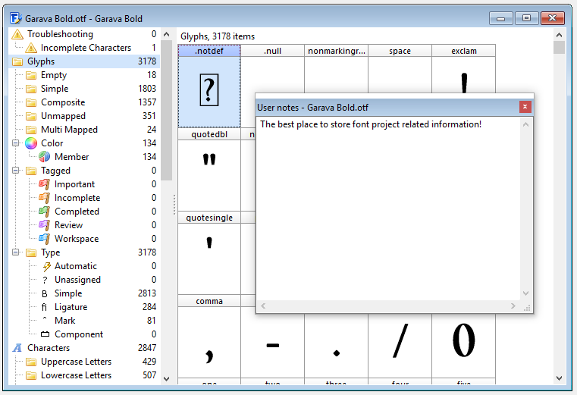This screenshot has height=395, width=577.
Task: Click the Uppercase Letters folder icon
Action: pyautogui.click(x=31, y=362)
